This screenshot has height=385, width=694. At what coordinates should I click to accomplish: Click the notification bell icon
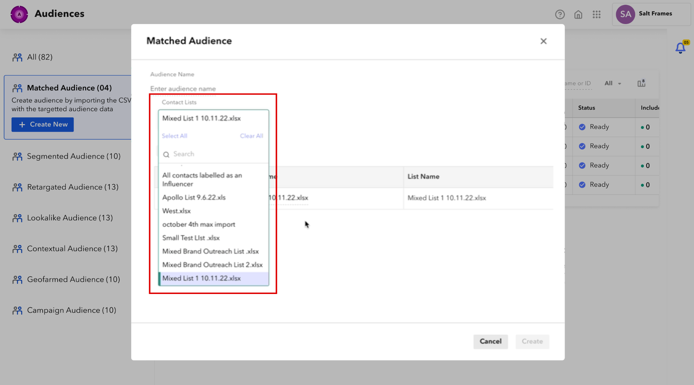(x=680, y=48)
